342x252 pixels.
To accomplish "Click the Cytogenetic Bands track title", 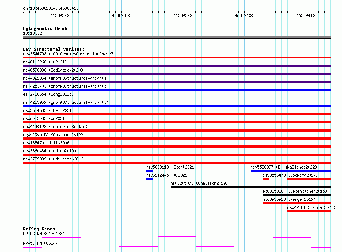I will coord(46,28).
